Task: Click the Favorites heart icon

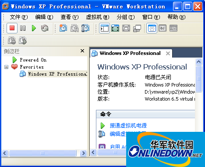Action: (14, 67)
